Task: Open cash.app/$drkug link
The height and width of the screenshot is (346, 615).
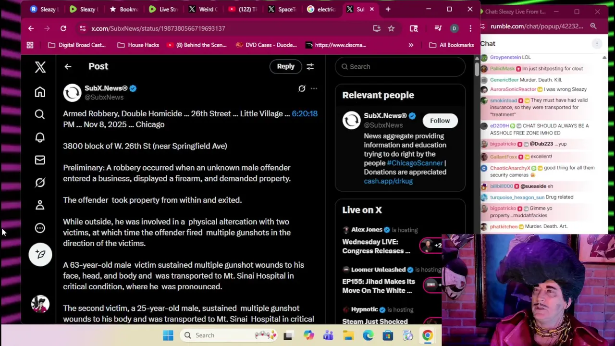Action: (x=388, y=181)
